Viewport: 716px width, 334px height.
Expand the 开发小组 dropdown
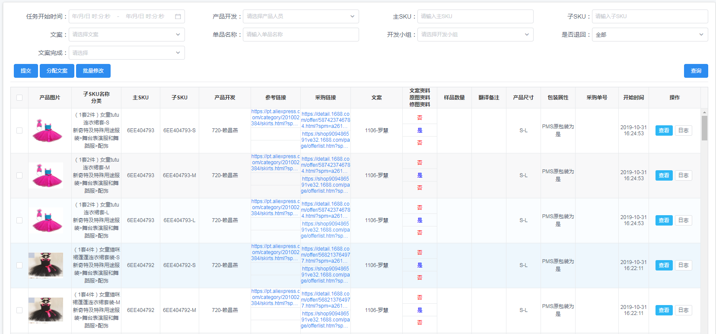(475, 35)
